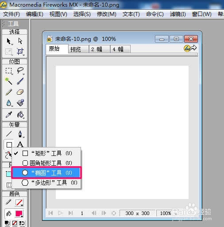Open the 编辑(E) menu
Screen dimensions: 224x227
pyautogui.click(x=35, y=14)
